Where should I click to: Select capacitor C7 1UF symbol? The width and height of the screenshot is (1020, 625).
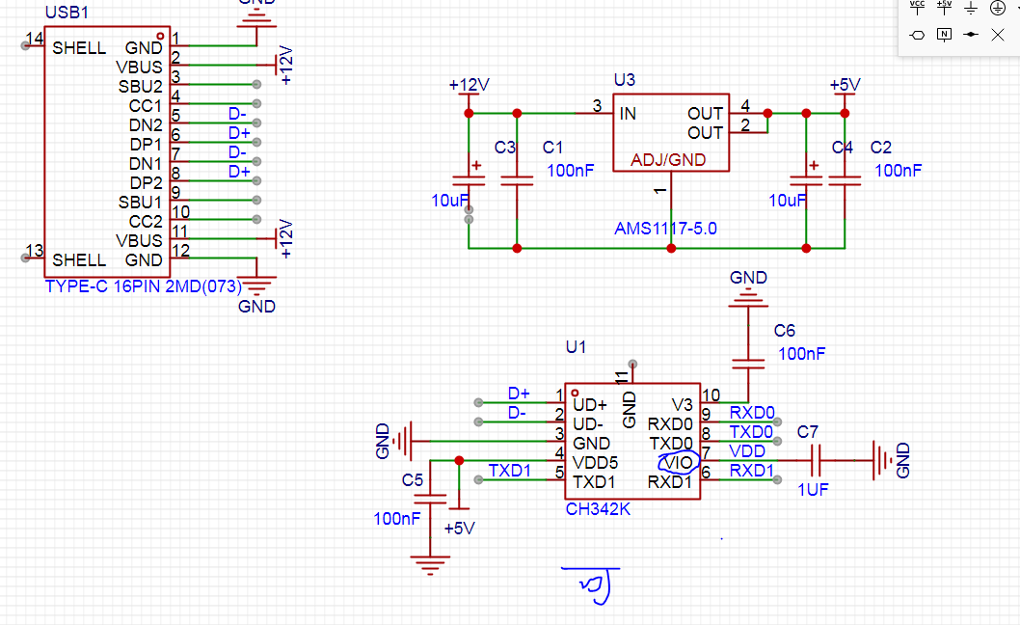pos(817,460)
